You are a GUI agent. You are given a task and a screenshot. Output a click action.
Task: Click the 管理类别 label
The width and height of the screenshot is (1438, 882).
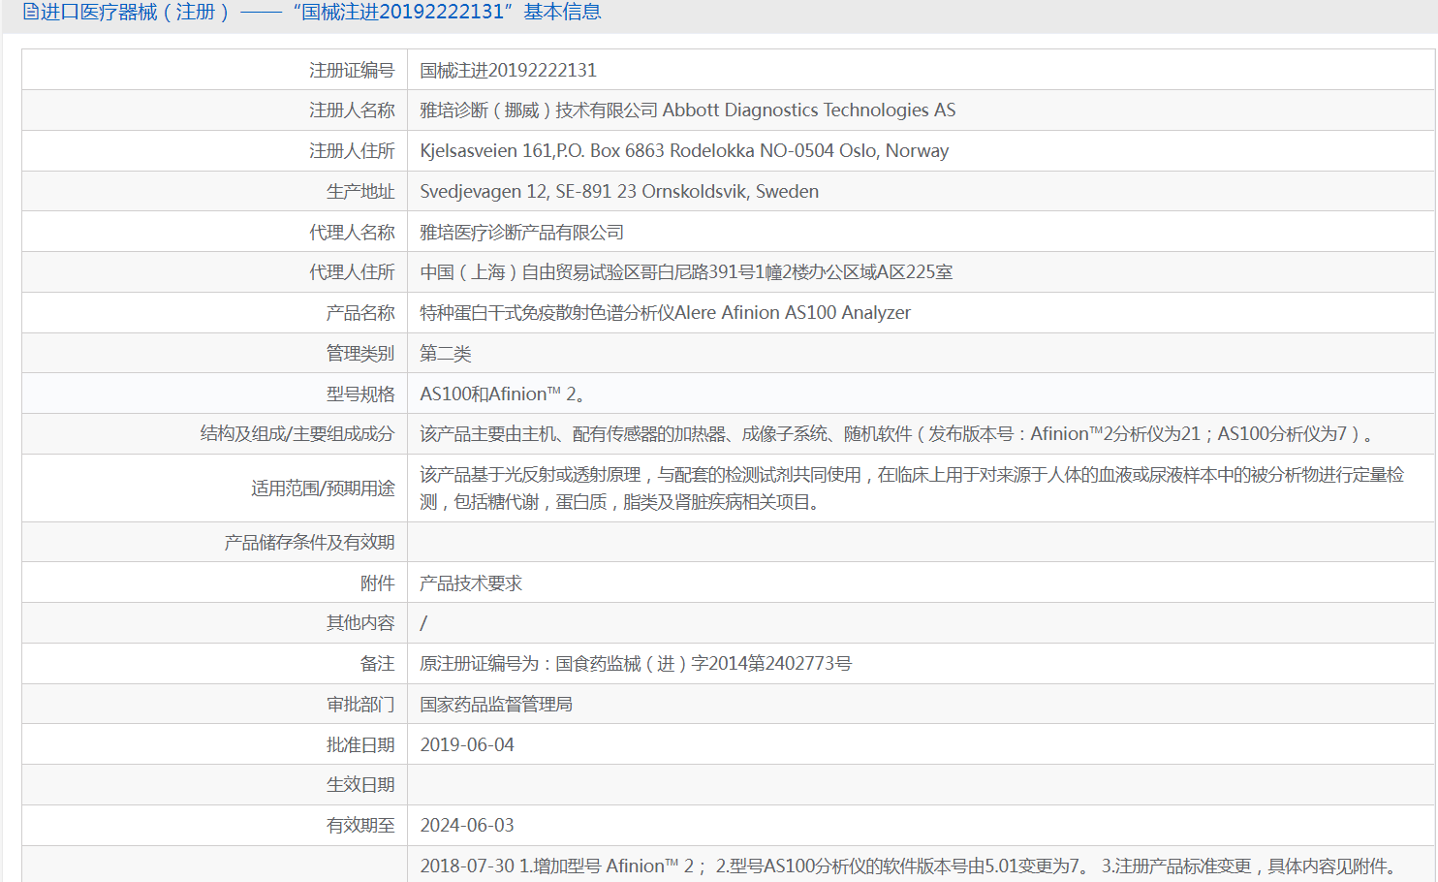[x=360, y=354]
